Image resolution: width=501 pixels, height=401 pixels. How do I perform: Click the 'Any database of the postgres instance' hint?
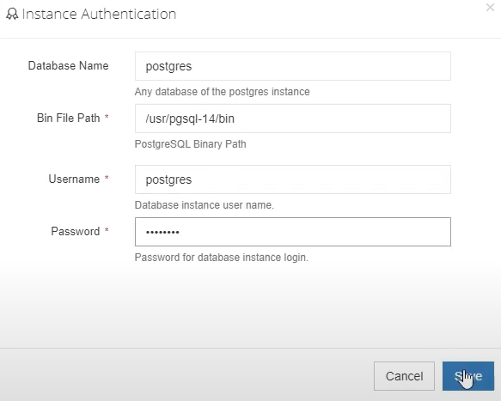pyautogui.click(x=222, y=92)
